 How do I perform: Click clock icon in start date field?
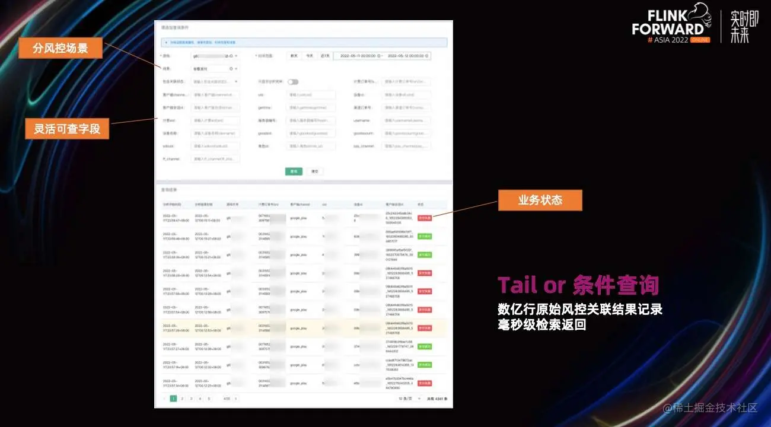click(379, 56)
